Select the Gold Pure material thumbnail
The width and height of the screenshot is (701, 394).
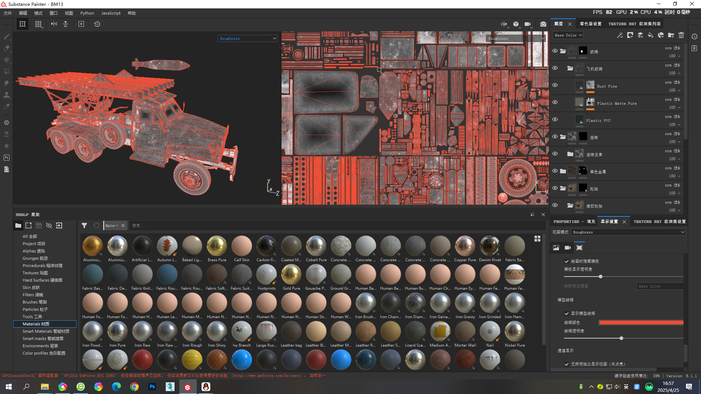click(291, 275)
